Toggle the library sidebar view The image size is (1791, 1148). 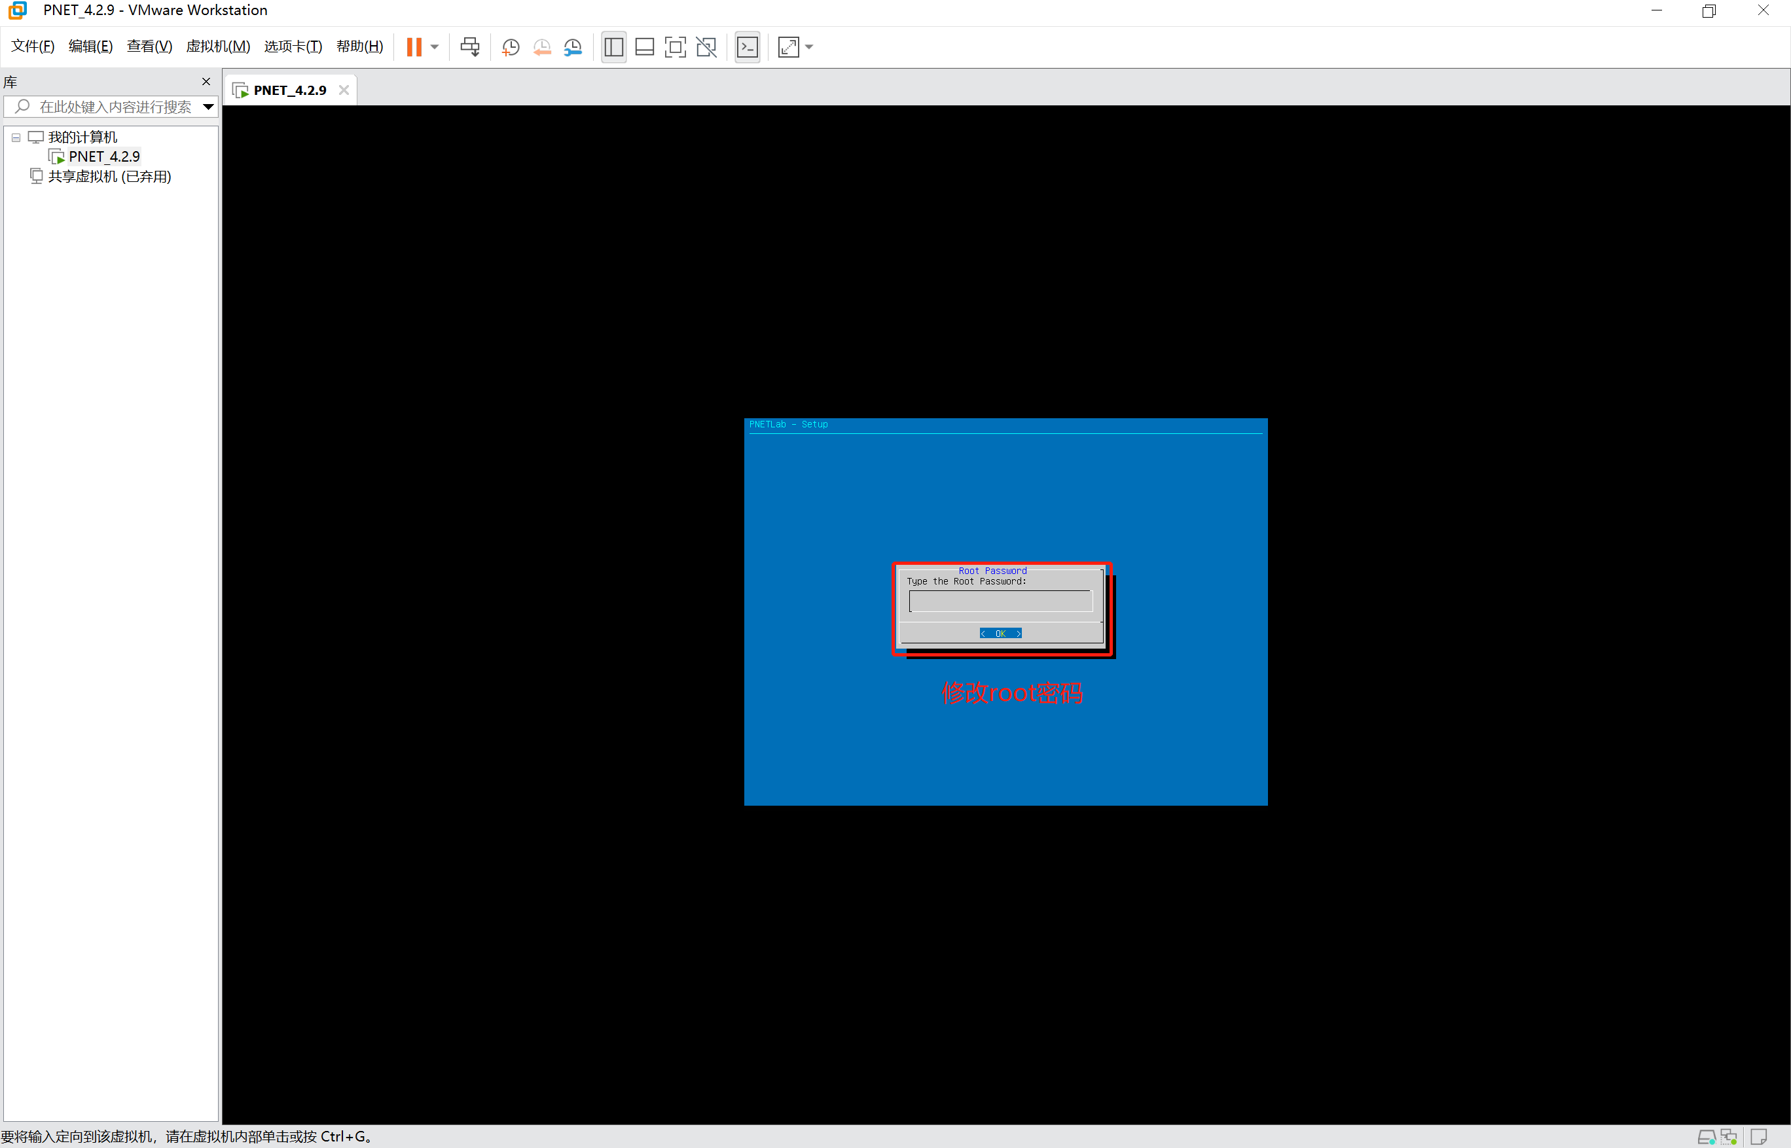(x=613, y=47)
